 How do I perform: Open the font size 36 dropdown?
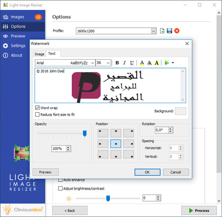pyautogui.click(x=108, y=63)
